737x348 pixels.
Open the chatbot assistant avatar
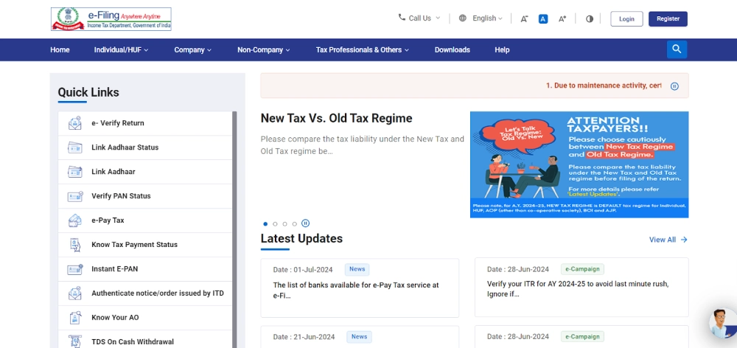pos(723,323)
